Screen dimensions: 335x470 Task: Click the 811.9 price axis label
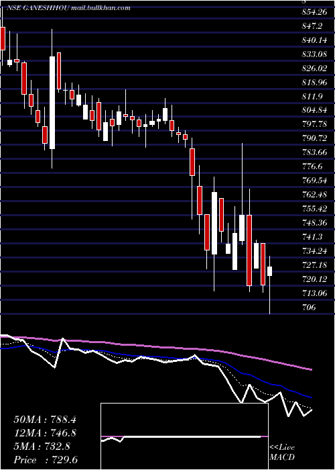point(313,97)
